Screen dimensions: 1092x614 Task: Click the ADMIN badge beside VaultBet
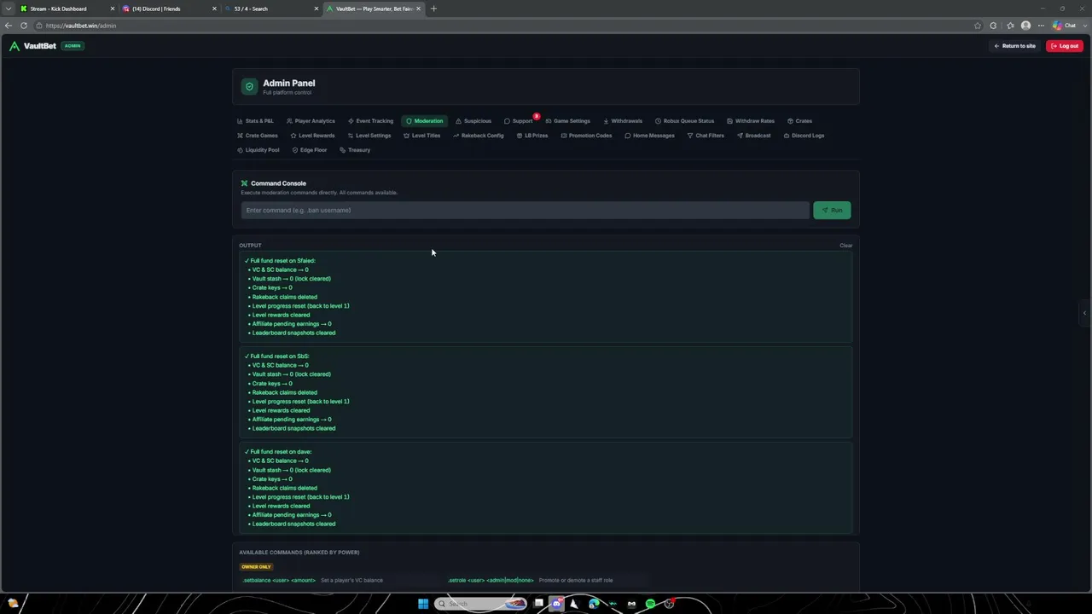click(x=73, y=46)
